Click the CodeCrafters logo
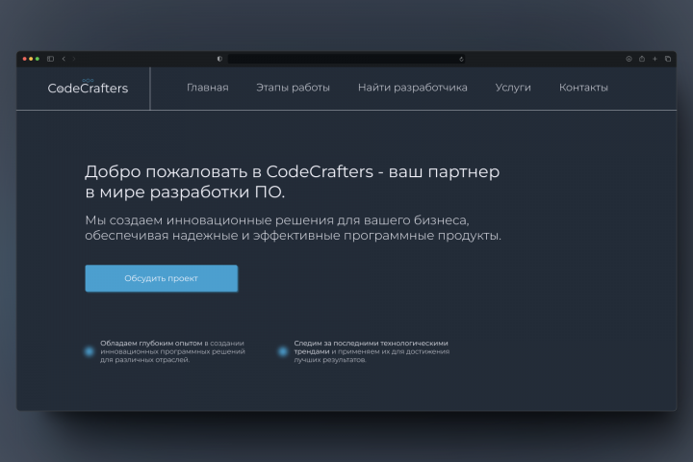 [x=88, y=87]
